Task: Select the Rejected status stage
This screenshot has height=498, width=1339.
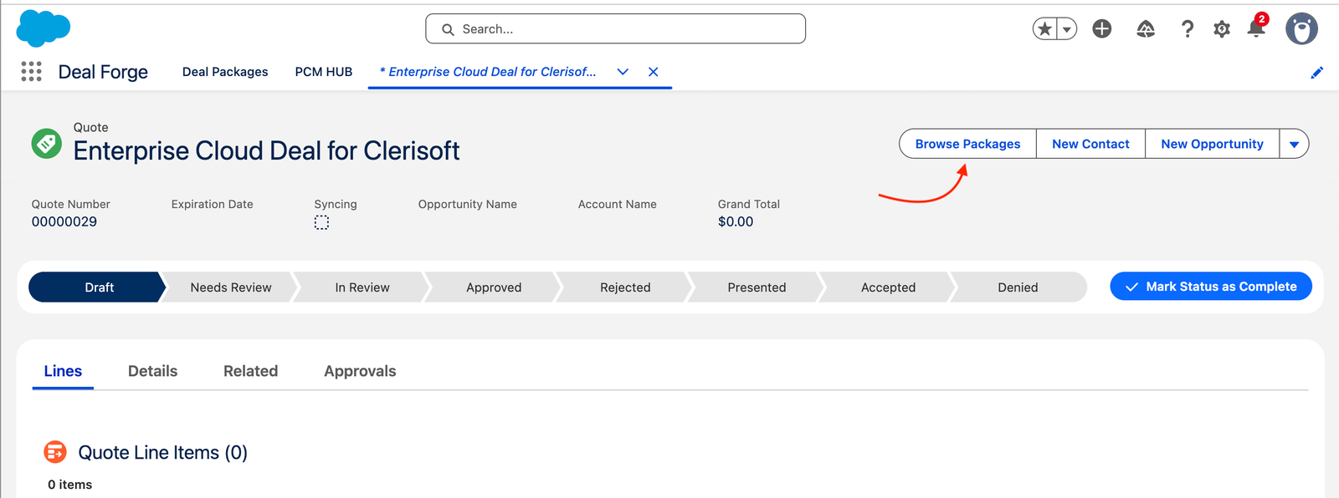Action: [x=625, y=287]
